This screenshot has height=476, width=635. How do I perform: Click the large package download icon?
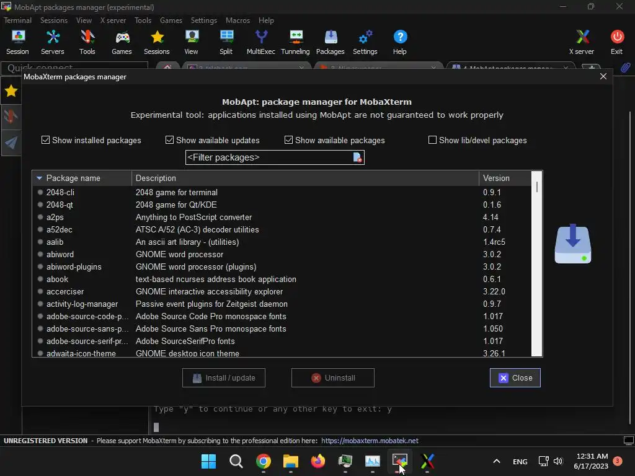[572, 244]
